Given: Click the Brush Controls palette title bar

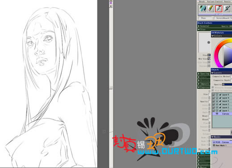Looking at the screenshot, I should (x=215, y=23).
